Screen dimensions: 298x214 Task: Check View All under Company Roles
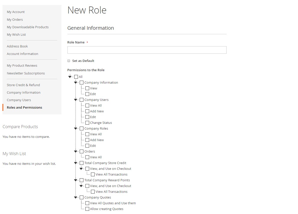(87, 134)
